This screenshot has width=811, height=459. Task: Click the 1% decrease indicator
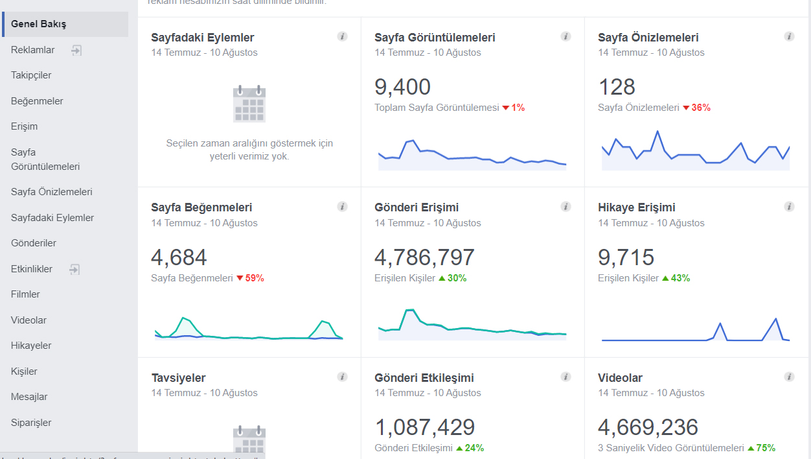(x=513, y=108)
